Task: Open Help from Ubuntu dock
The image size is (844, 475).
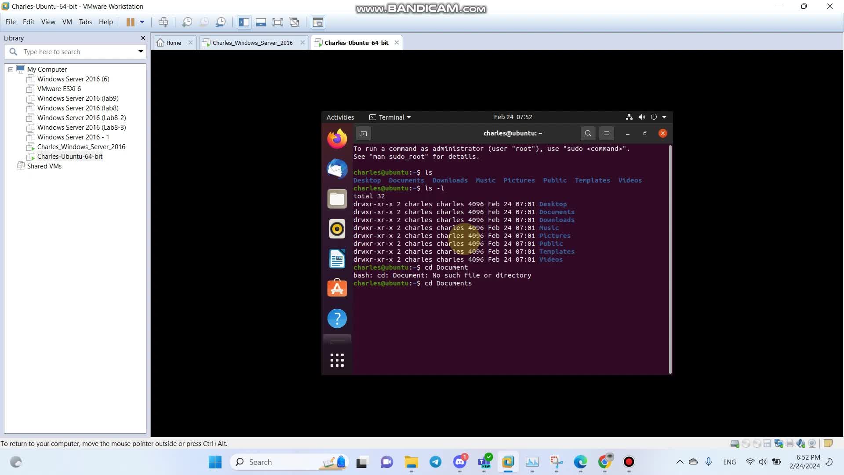Action: click(x=337, y=318)
